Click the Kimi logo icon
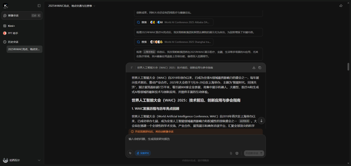This screenshot has width=351, height=166. (6, 6)
